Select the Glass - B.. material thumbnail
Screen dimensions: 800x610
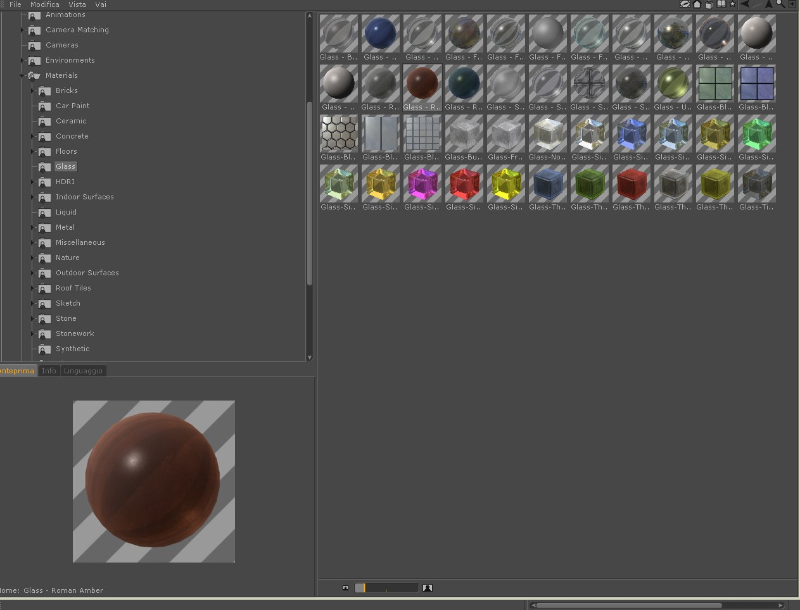(x=339, y=34)
